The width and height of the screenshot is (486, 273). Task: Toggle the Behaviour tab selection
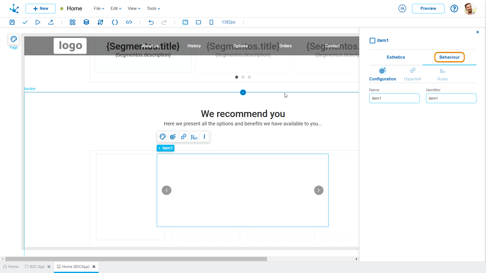tap(449, 57)
